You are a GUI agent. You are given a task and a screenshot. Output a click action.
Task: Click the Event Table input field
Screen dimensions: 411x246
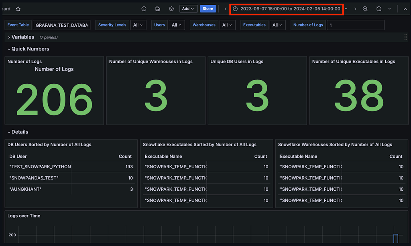click(61, 25)
